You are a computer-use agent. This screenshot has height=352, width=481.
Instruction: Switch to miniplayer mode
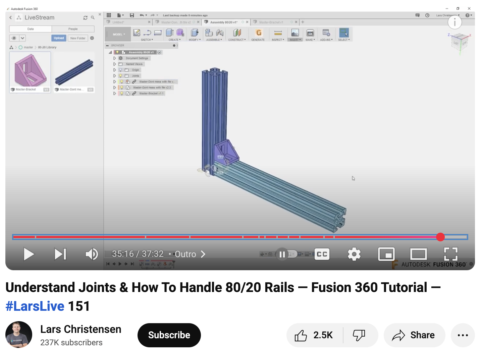click(x=386, y=254)
